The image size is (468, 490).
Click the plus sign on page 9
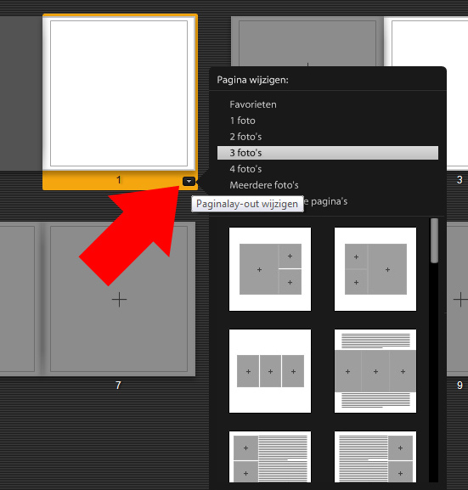(x=460, y=300)
